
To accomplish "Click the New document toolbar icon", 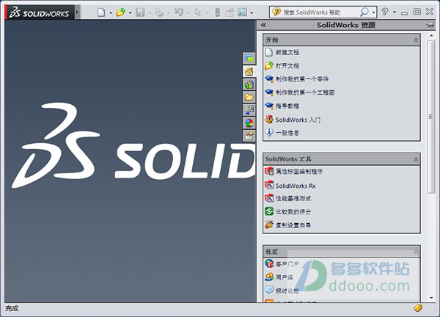I will point(101,12).
